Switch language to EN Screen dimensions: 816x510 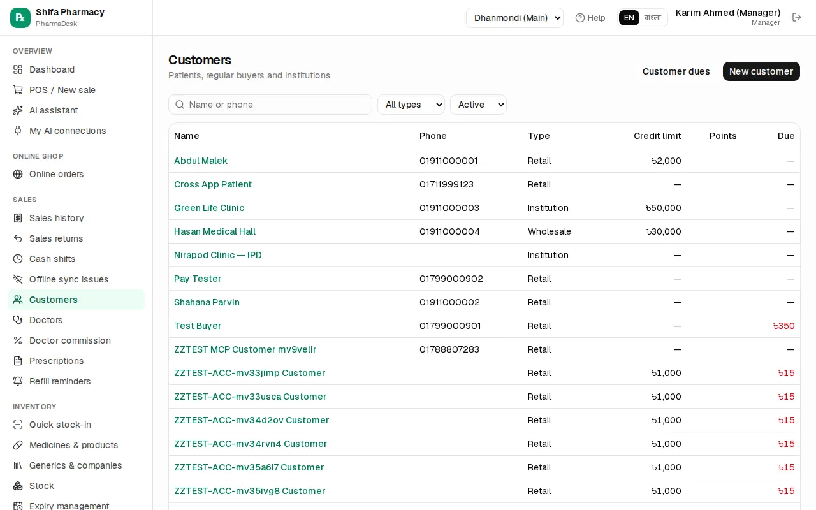[629, 18]
